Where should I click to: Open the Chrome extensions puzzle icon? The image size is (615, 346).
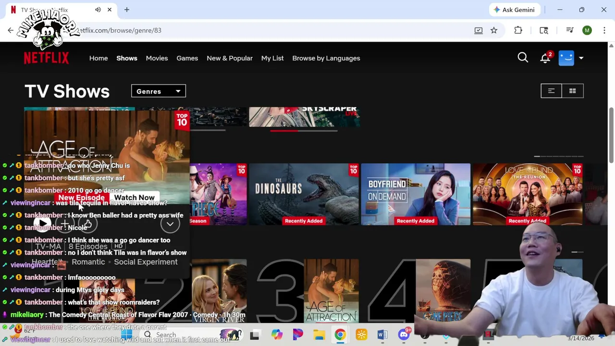[x=518, y=30]
